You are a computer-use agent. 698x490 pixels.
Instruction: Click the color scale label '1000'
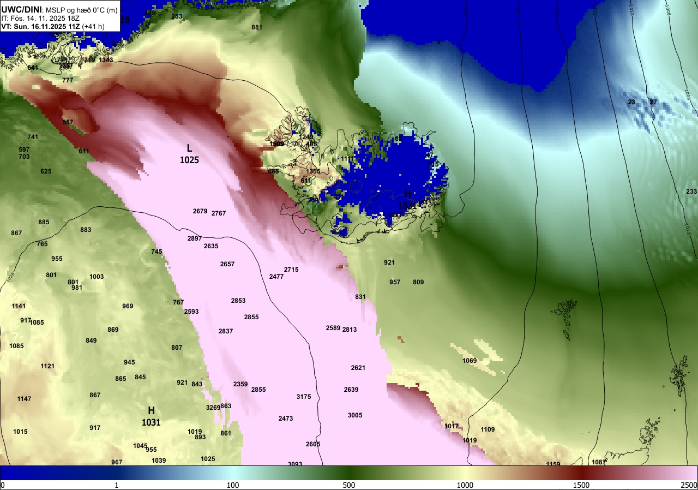tap(465, 485)
